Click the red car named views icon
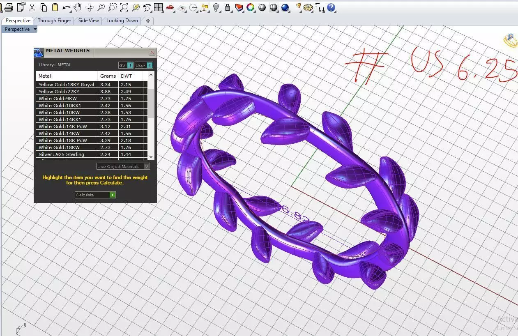Viewport: 518px width, 336px height. coord(170,7)
